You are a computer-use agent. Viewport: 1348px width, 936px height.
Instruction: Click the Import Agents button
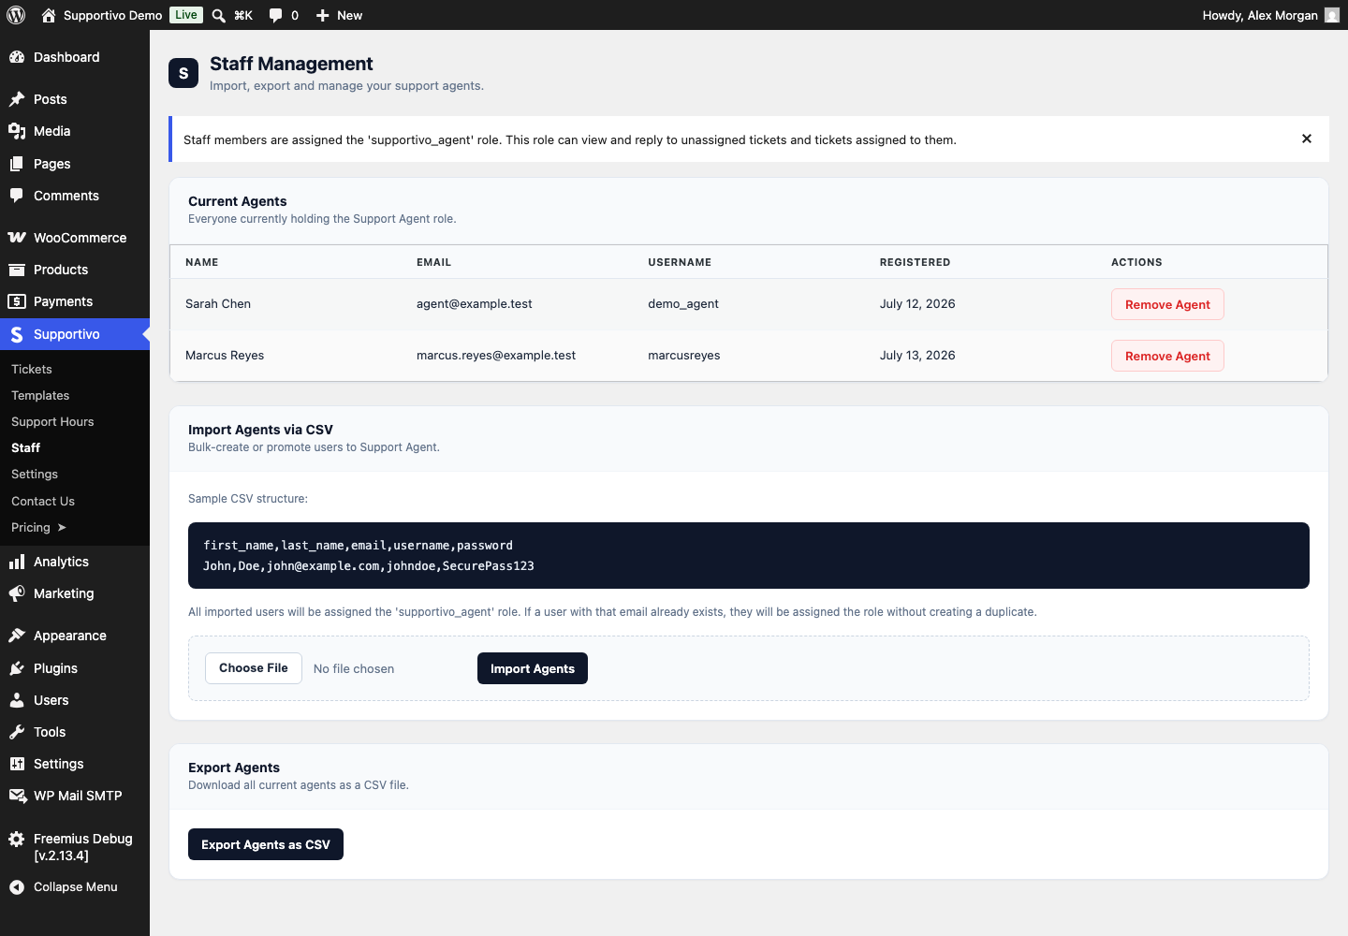click(533, 668)
